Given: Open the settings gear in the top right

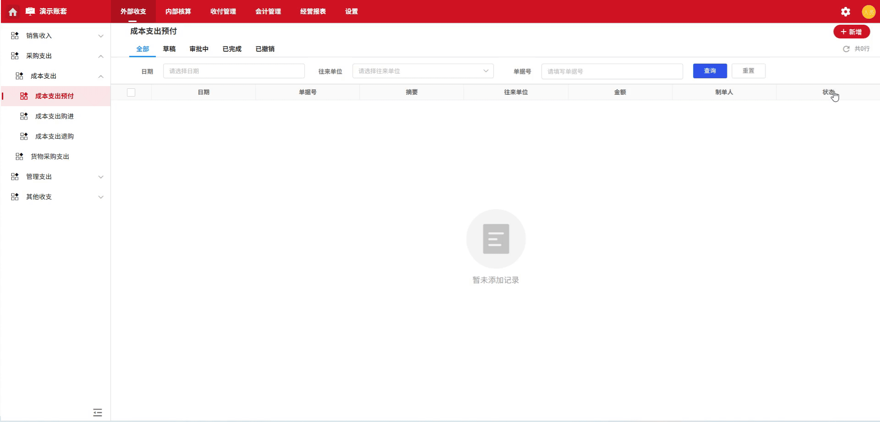Looking at the screenshot, I should click(845, 11).
